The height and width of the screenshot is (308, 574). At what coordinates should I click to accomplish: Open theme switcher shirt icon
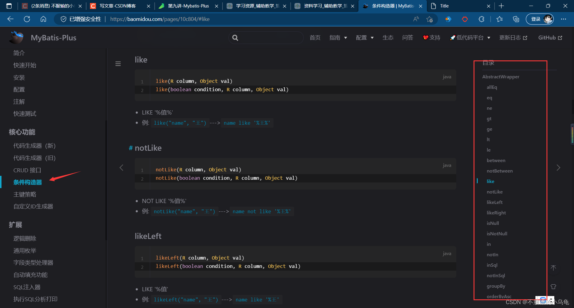coord(553,286)
